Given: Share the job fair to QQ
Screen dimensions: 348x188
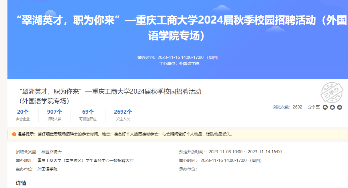Looking at the screenshot, I should click(x=333, y=107).
